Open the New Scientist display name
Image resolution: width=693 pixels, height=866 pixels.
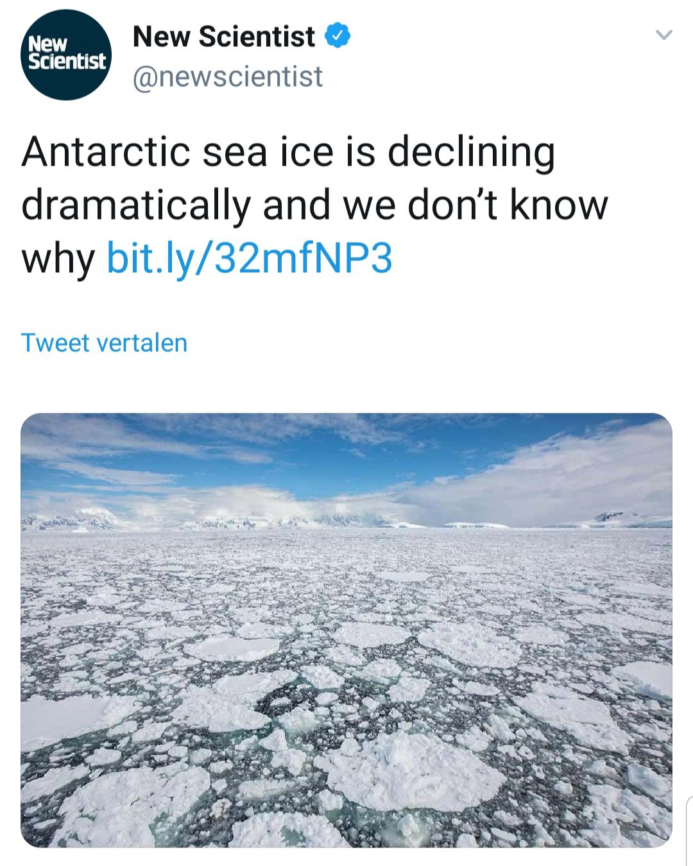point(223,37)
